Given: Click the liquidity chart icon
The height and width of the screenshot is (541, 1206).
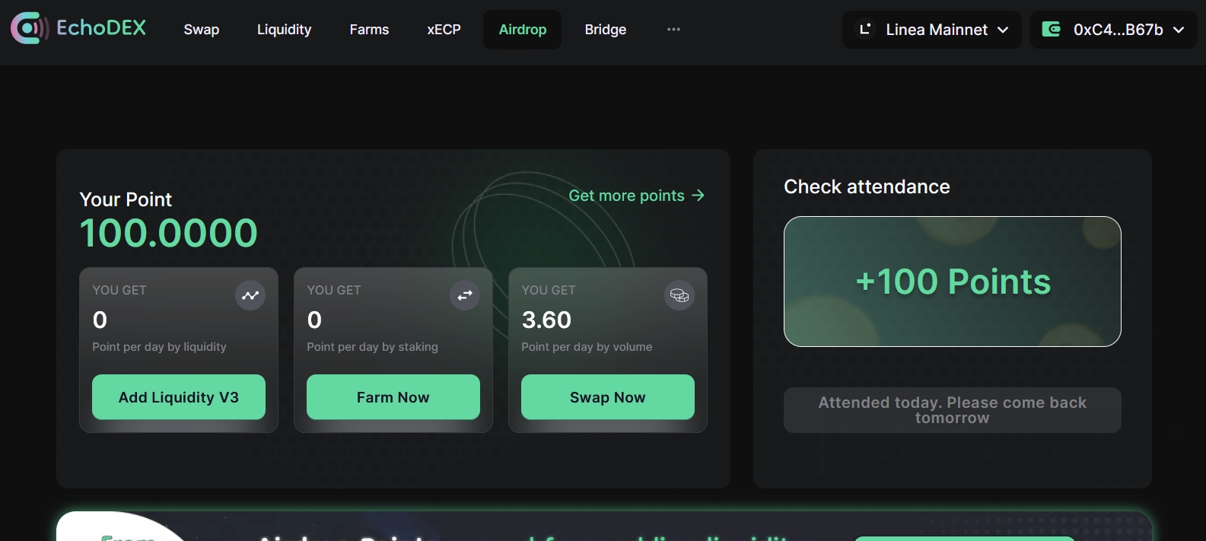Looking at the screenshot, I should [x=250, y=295].
